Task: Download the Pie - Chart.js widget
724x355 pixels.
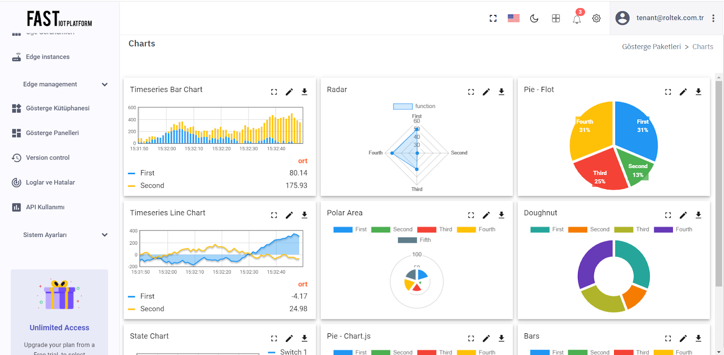Action: click(x=501, y=338)
